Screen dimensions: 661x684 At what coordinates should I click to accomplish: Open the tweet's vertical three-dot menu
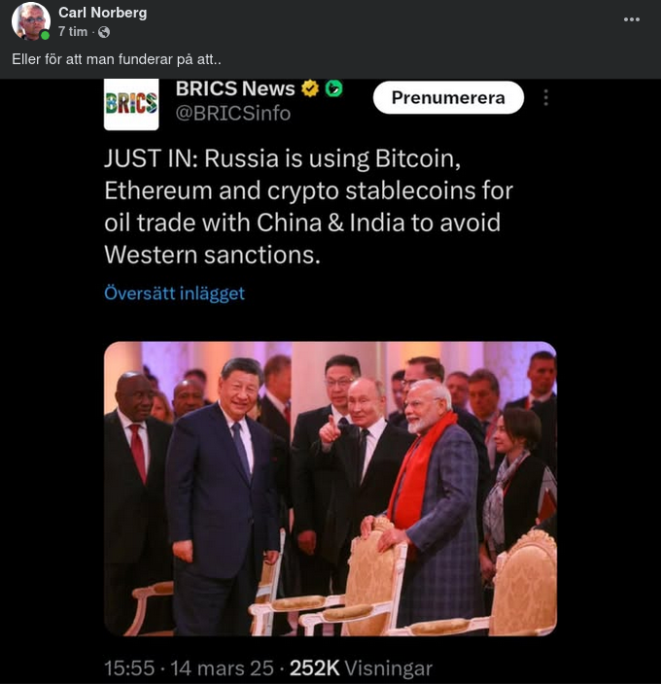pos(546,98)
